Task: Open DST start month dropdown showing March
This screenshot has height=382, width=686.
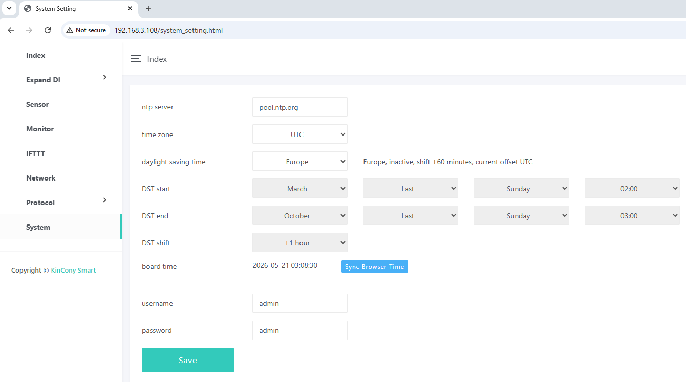Action: click(300, 188)
